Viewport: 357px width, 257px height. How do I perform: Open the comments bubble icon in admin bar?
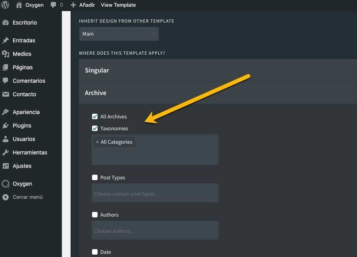coord(54,5)
